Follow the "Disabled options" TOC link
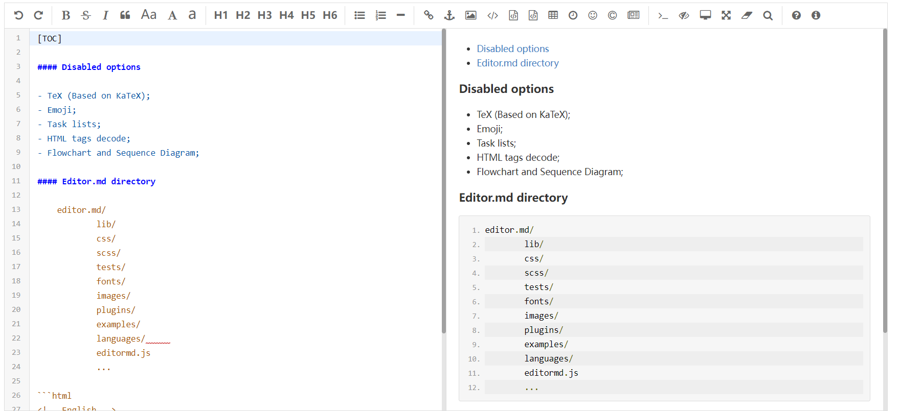 512,49
